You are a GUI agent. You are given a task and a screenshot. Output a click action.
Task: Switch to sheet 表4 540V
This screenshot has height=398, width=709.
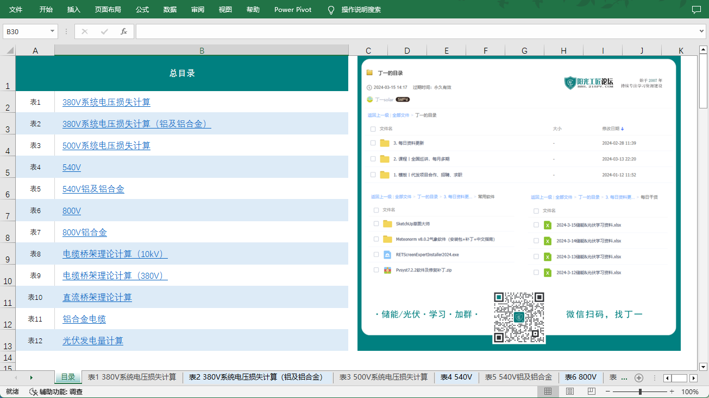pyautogui.click(x=456, y=377)
